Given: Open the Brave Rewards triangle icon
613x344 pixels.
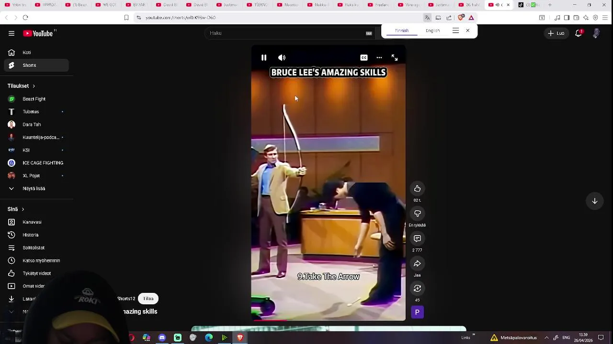Looking at the screenshot, I should 471,18.
